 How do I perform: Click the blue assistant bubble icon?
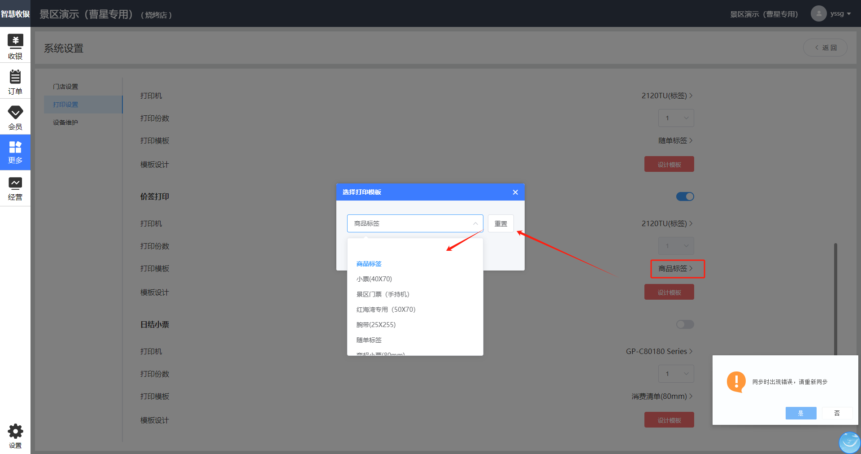pos(849,442)
